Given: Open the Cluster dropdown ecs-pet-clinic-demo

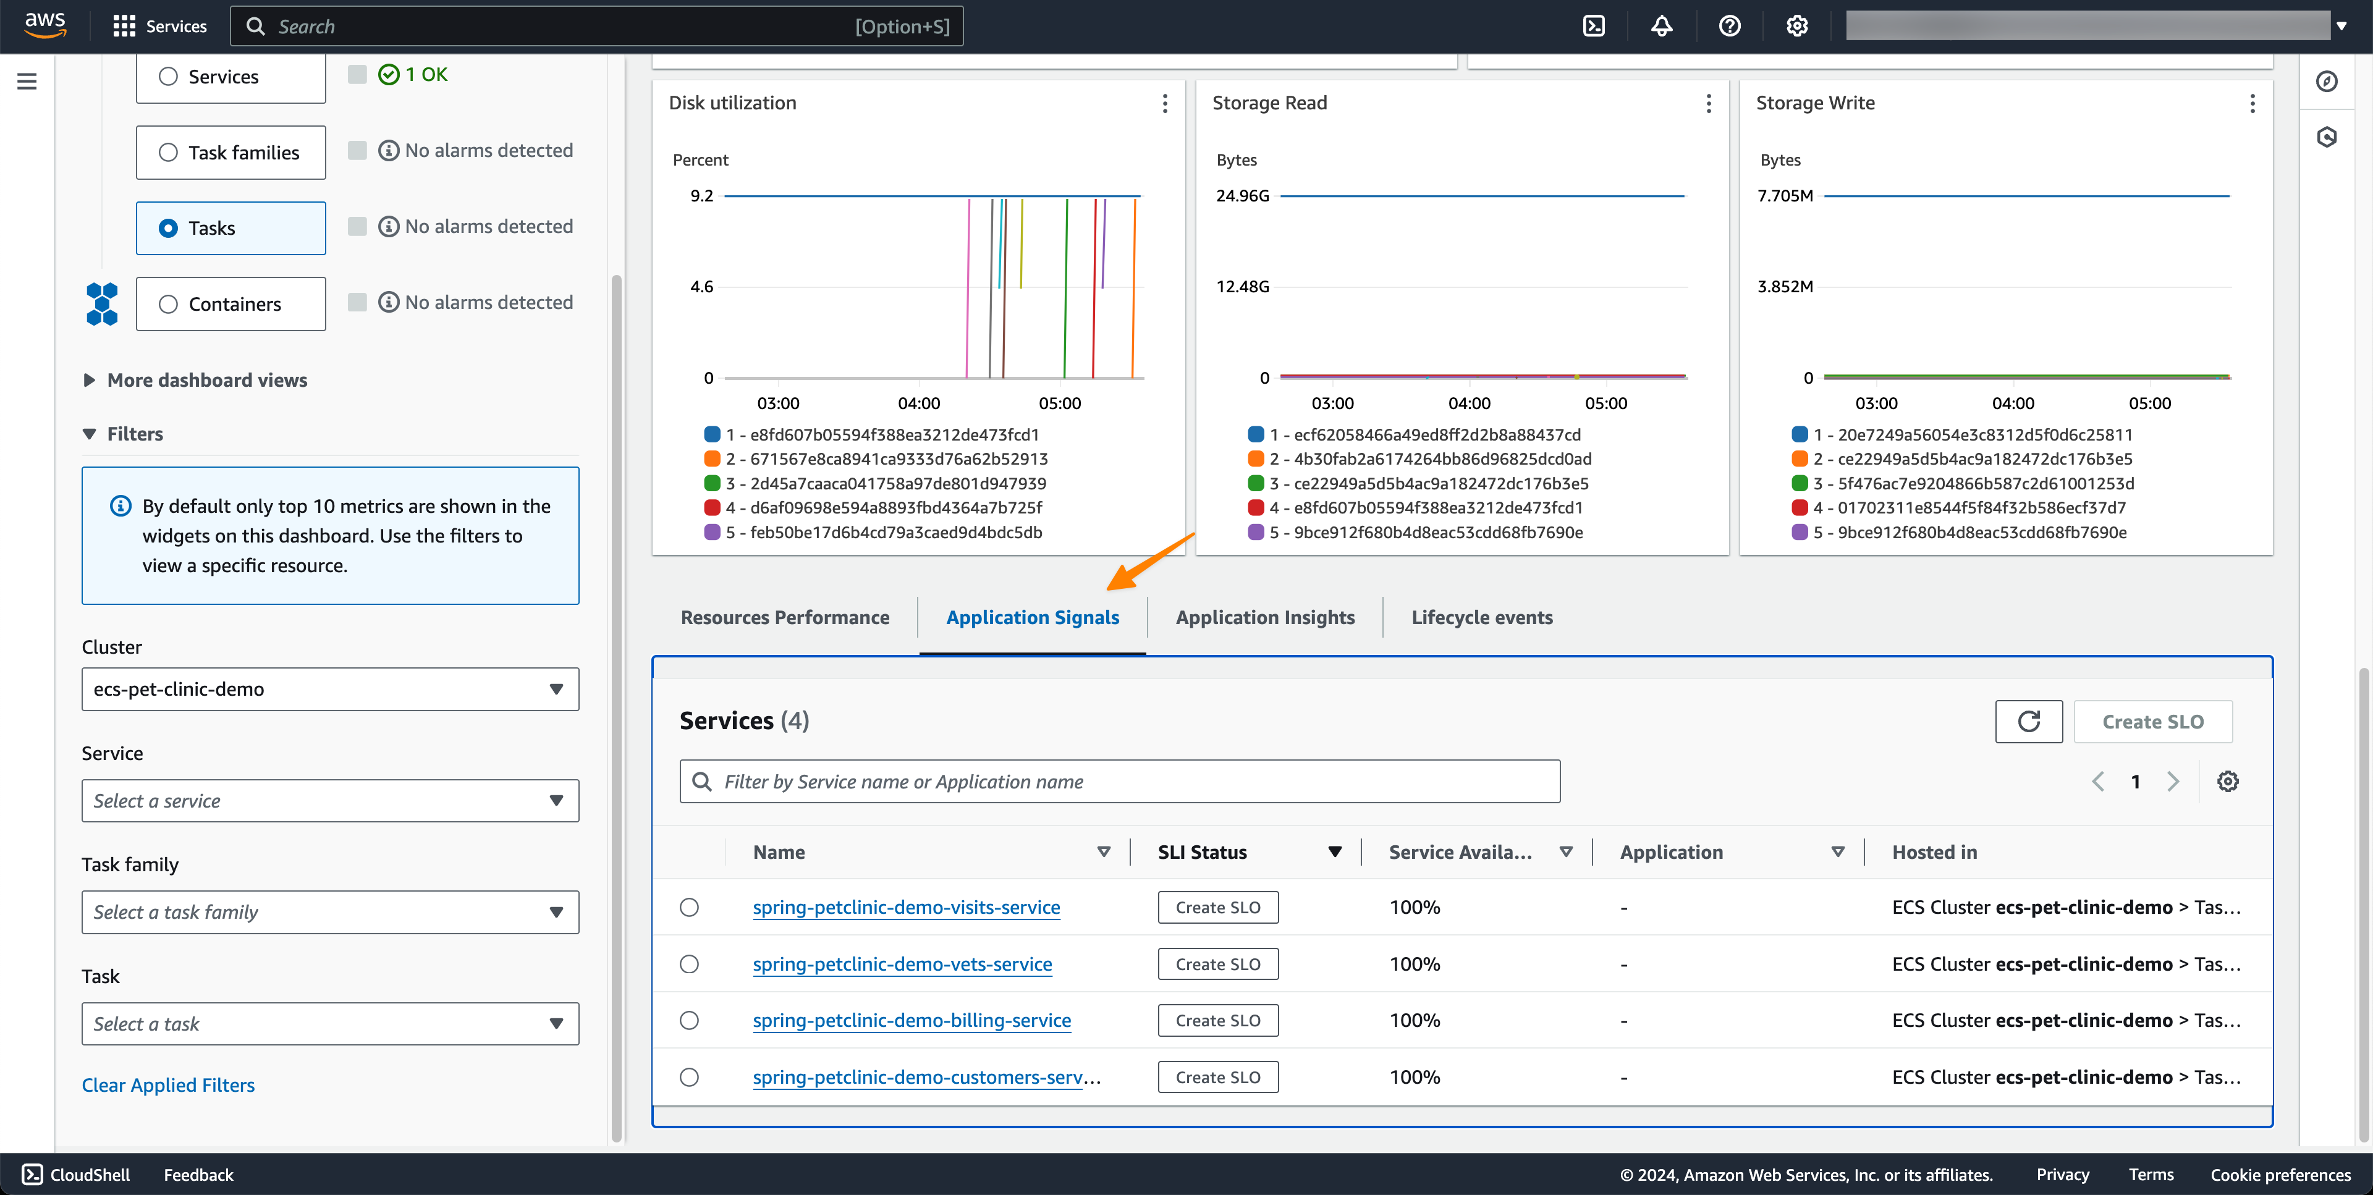Looking at the screenshot, I should point(330,689).
